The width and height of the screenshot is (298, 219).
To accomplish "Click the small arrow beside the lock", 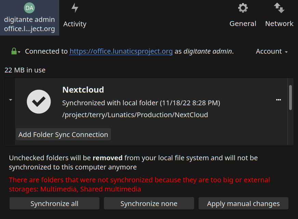I will coord(19,52).
